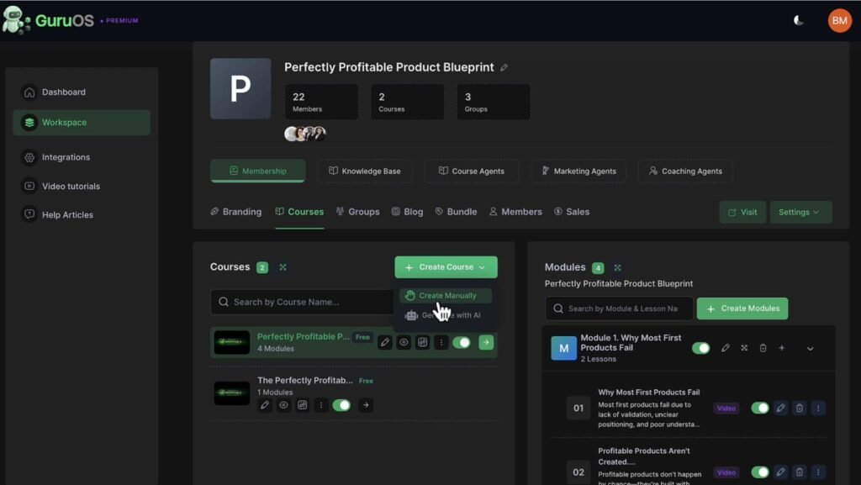Click the 3 Groups stat card
This screenshot has height=485, width=861.
[x=493, y=102]
